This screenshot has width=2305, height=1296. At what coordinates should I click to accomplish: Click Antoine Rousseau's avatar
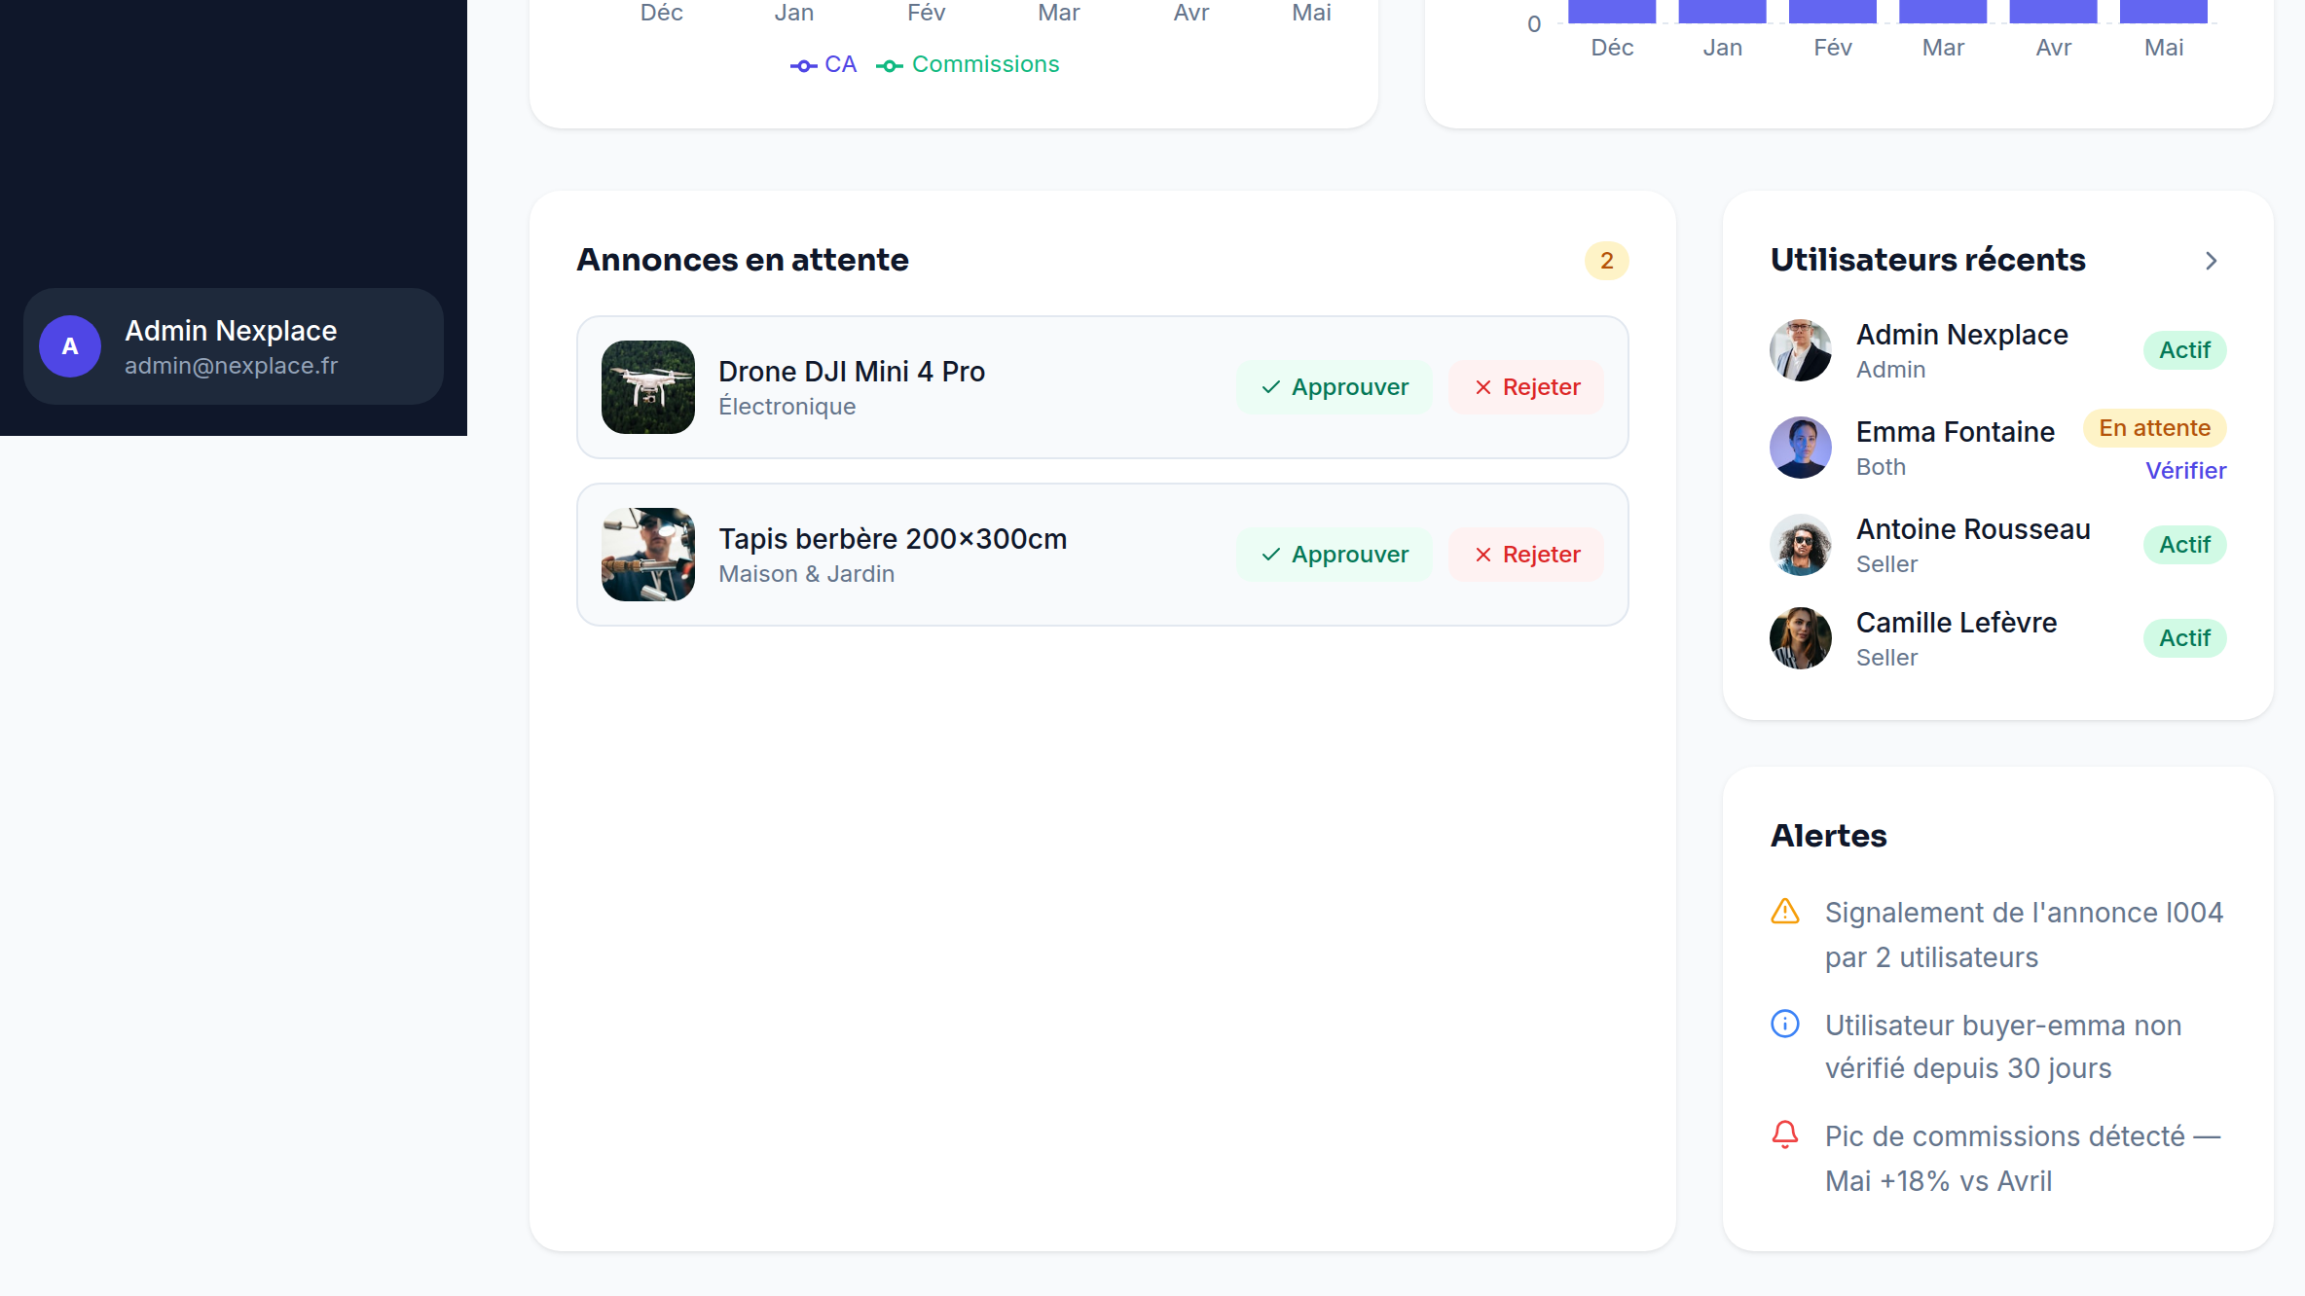pos(1801,545)
